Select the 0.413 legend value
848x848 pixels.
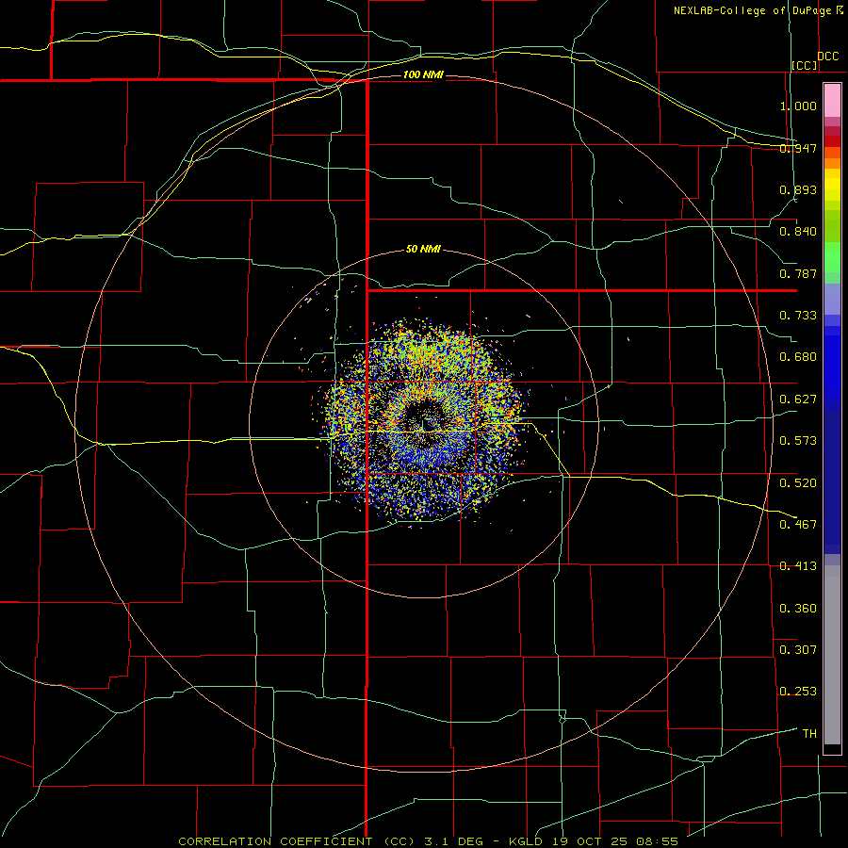coord(798,566)
